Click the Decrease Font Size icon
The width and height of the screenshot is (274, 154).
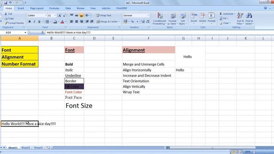tap(64, 15)
